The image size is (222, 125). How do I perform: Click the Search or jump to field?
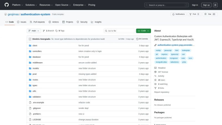(x=166, y=5)
